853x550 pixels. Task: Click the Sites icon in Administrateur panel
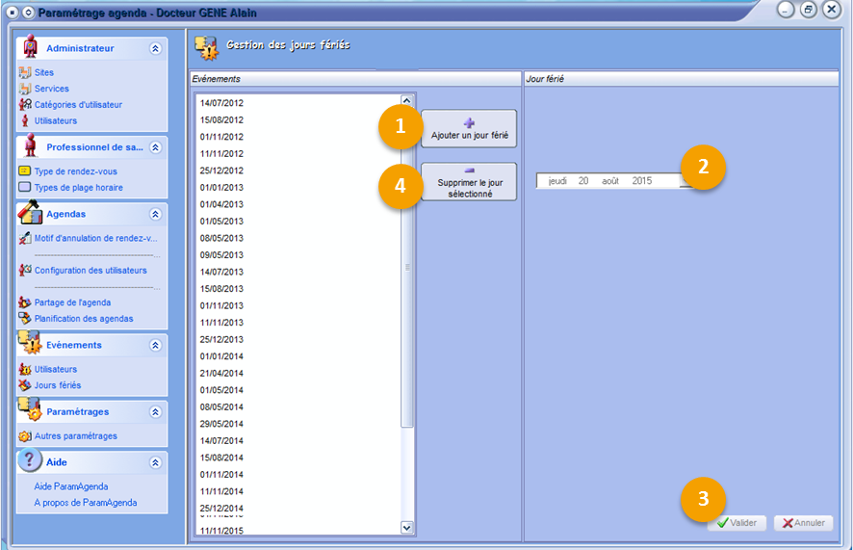[x=25, y=73]
